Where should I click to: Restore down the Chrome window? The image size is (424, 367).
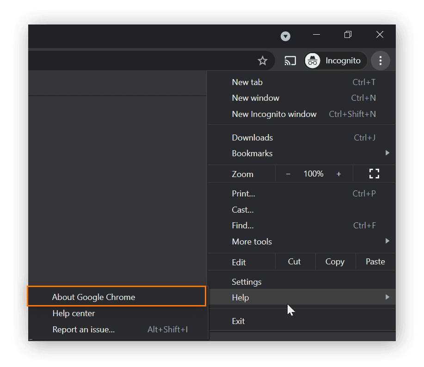point(348,35)
